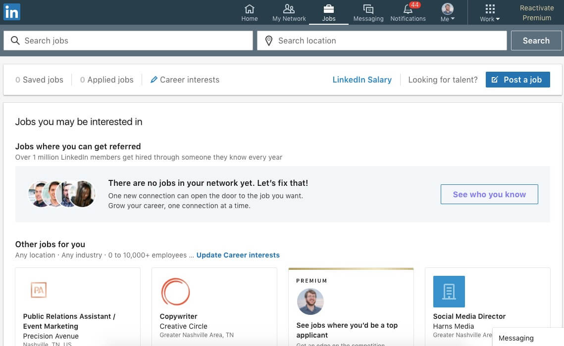Click the Jobs tab label
The image size is (564, 346).
328,19
